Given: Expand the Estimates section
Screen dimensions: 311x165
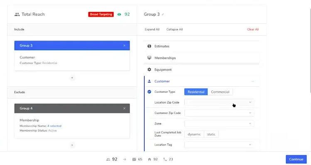Looking at the screenshot, I should pos(201,46).
